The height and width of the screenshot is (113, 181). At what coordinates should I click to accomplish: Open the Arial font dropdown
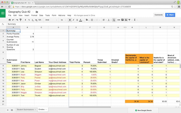pos(50,20)
